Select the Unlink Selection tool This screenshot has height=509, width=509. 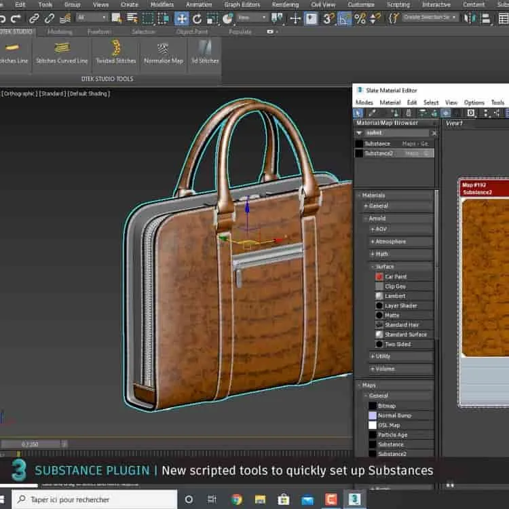50,18
